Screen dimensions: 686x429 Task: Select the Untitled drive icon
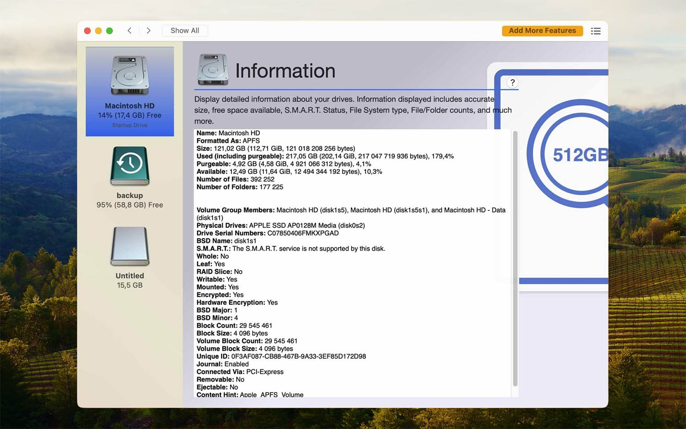(130, 246)
